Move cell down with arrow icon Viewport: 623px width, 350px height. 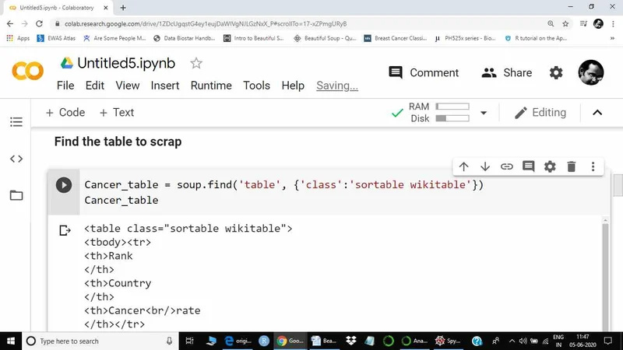(x=485, y=166)
